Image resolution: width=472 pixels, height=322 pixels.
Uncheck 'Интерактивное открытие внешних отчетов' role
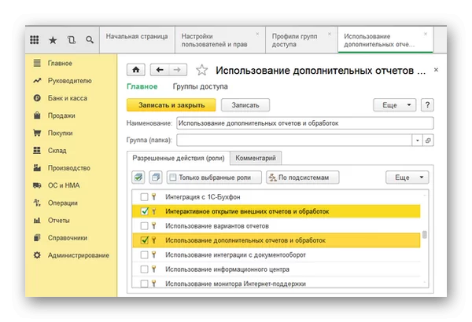pyautogui.click(x=143, y=211)
